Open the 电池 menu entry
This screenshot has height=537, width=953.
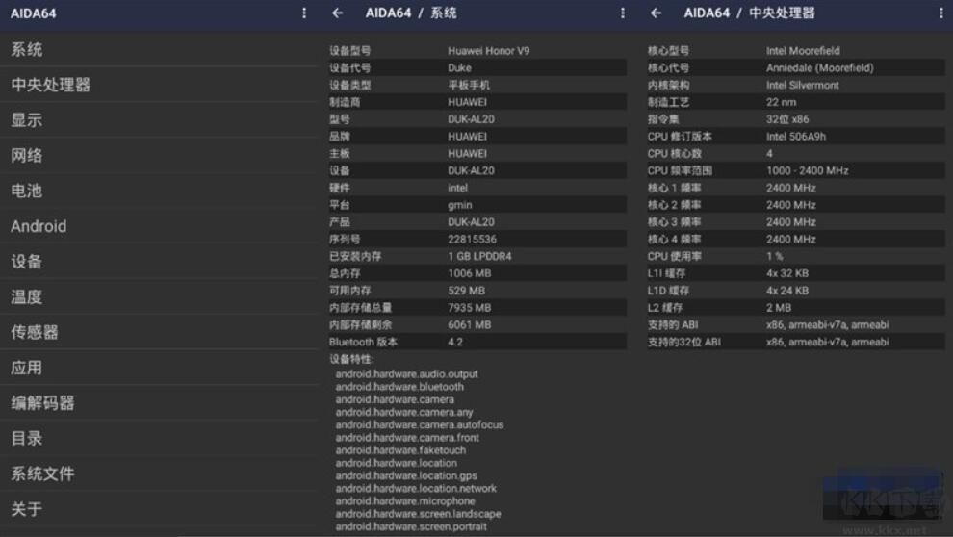159,191
